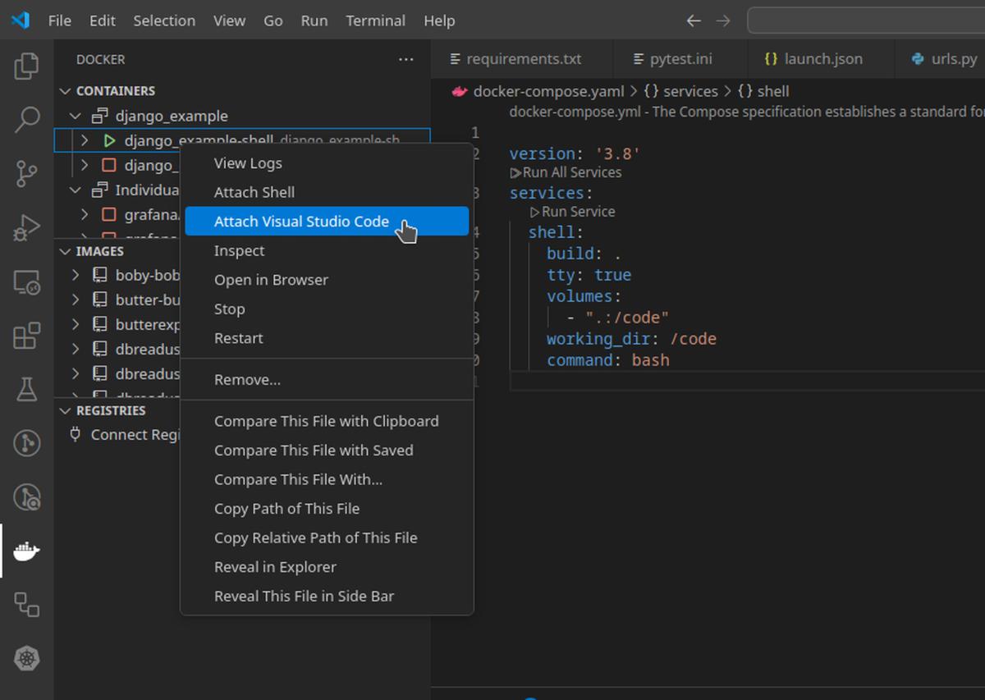
Task: Open the Remote Explorer icon
Action: coord(27,283)
